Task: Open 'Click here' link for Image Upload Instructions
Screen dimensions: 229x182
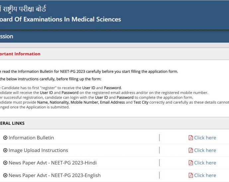Action: point(205,150)
